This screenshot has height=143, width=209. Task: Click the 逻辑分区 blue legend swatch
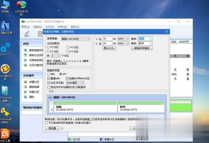[101, 139]
